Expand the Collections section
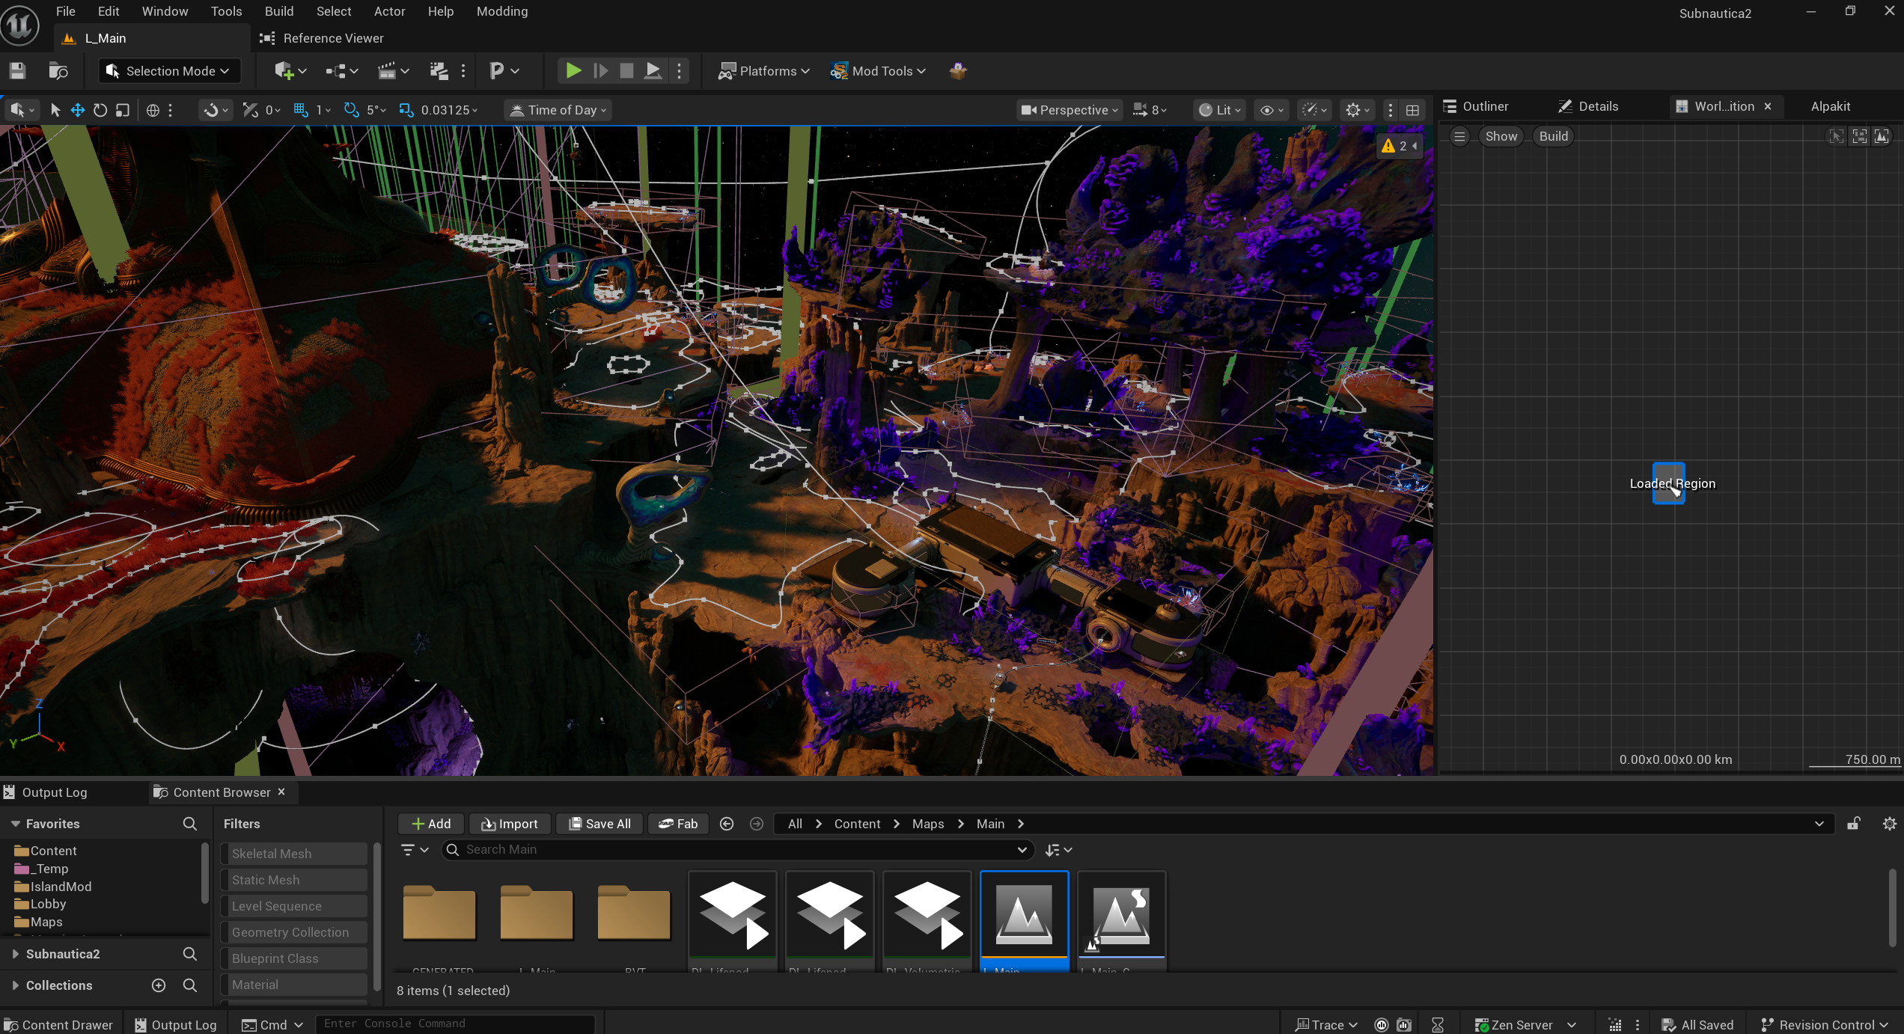Viewport: 1904px width, 1034px height. (x=15, y=985)
